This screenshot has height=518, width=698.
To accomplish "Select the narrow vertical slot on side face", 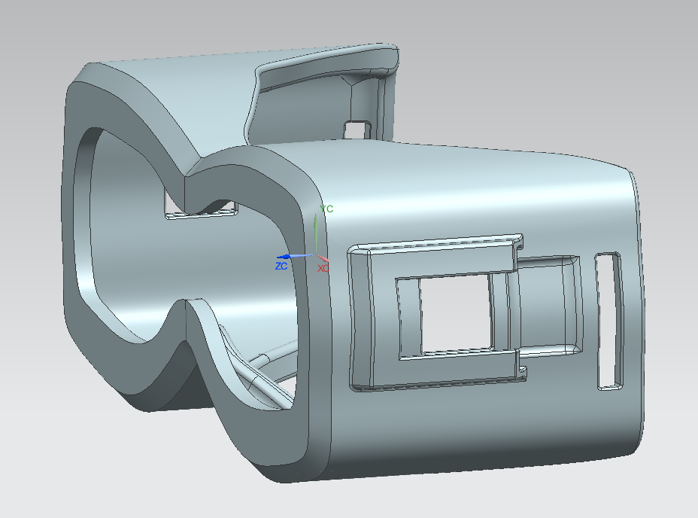I will pos(609,321).
